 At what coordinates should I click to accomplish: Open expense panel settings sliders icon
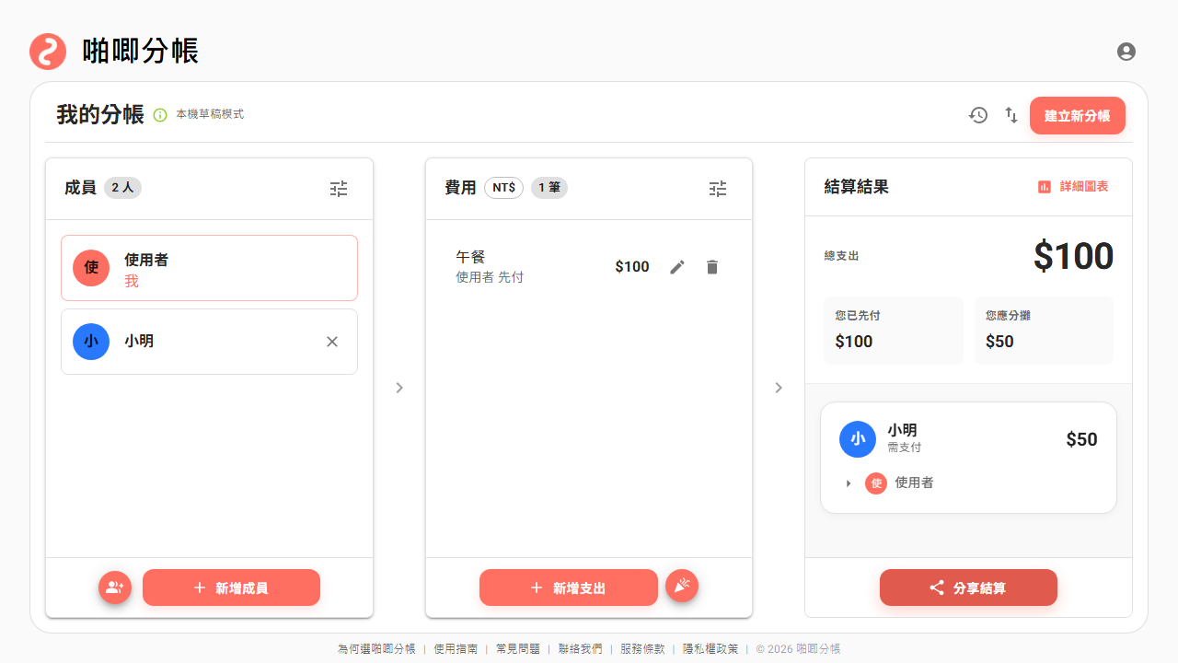coord(718,189)
